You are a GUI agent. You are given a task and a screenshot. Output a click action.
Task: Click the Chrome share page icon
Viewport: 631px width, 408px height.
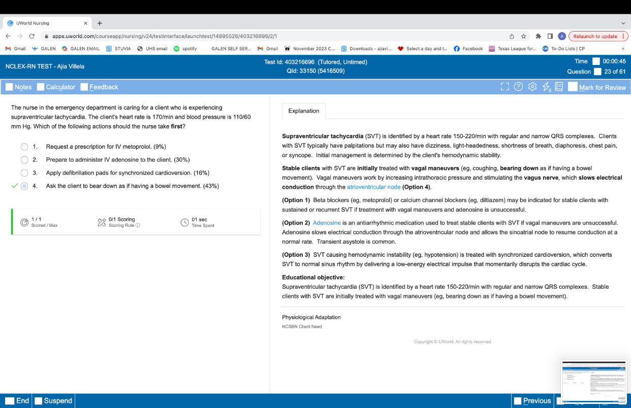pyautogui.click(x=512, y=37)
